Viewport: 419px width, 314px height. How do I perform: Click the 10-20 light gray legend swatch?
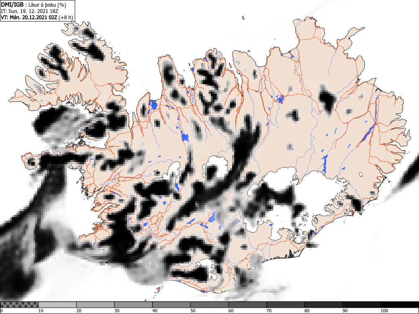(57, 305)
